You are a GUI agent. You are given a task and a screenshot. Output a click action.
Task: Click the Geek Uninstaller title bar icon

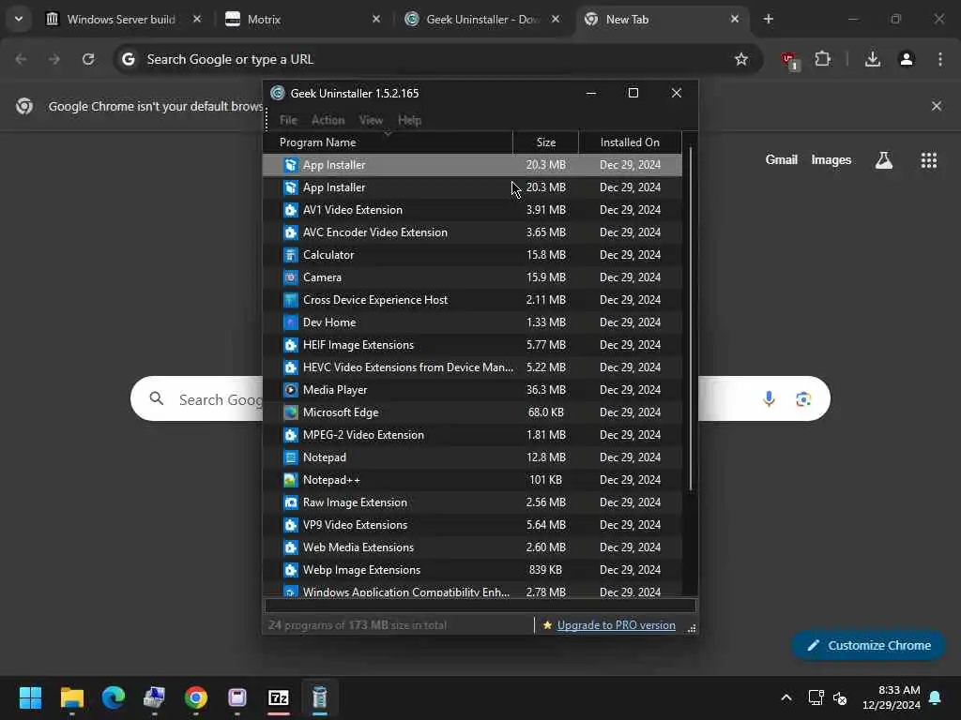[278, 93]
